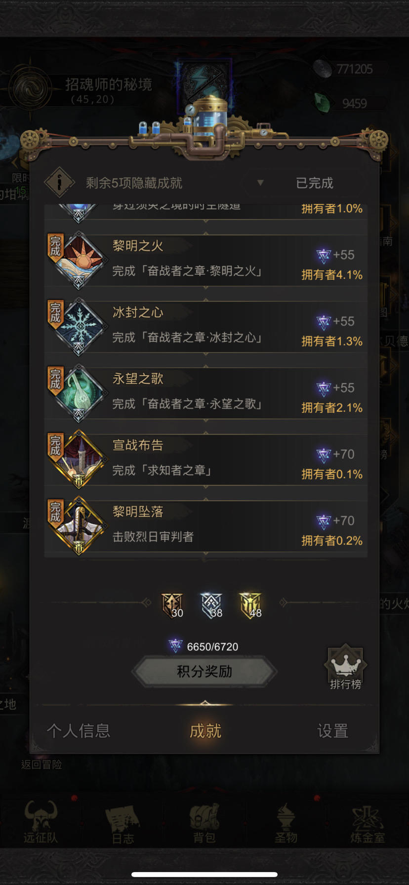Filter by silver badge showing 38
409x885 pixels.
[211, 605]
